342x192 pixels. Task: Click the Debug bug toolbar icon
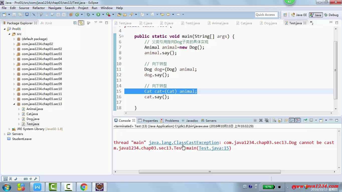88,15
